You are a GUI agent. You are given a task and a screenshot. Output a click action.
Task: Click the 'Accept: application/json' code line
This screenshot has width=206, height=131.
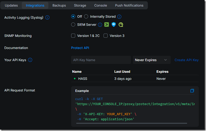[105, 119]
